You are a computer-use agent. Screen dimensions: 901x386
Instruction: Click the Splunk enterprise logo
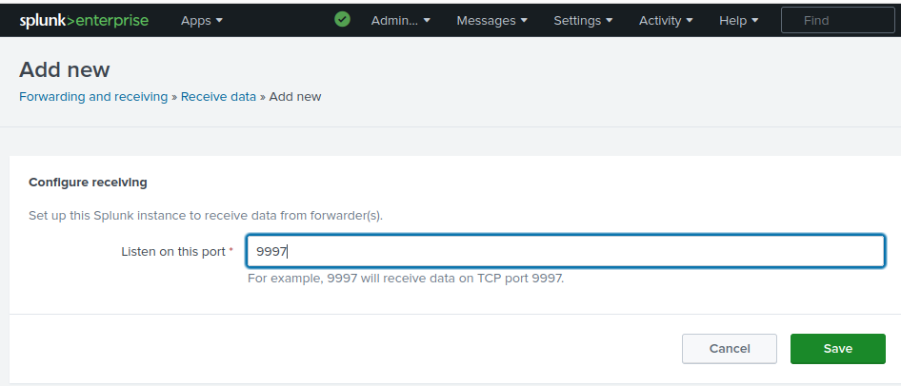84,20
